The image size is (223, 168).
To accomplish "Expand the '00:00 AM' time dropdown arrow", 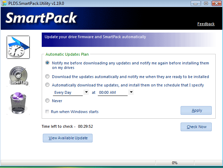I will coord(131,92).
